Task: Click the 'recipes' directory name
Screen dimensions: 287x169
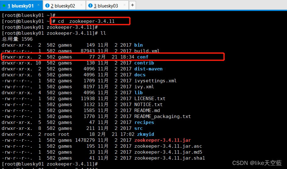Action: point(144,122)
